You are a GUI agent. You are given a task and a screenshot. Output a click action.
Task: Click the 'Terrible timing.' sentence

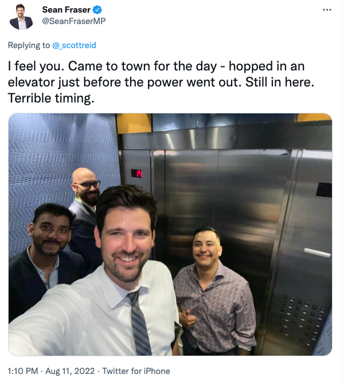[51, 99]
